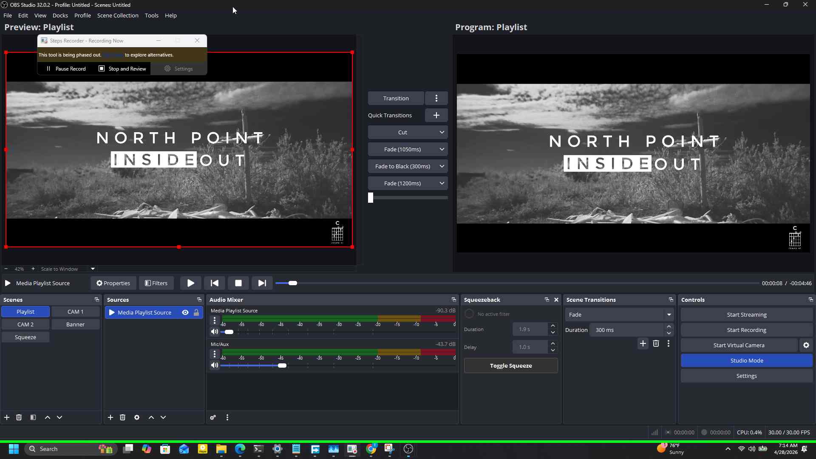Restart media with previous button
The image size is (816, 459).
tap(215, 283)
